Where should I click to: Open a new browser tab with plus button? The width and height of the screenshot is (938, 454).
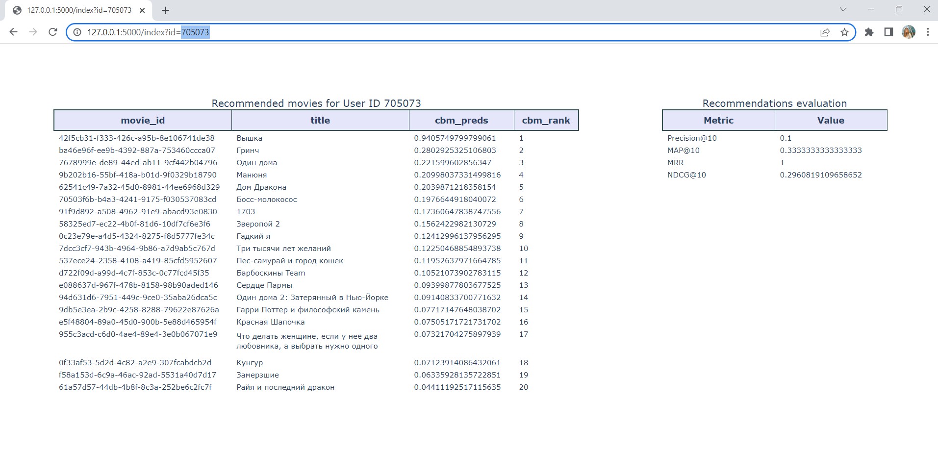click(x=165, y=10)
